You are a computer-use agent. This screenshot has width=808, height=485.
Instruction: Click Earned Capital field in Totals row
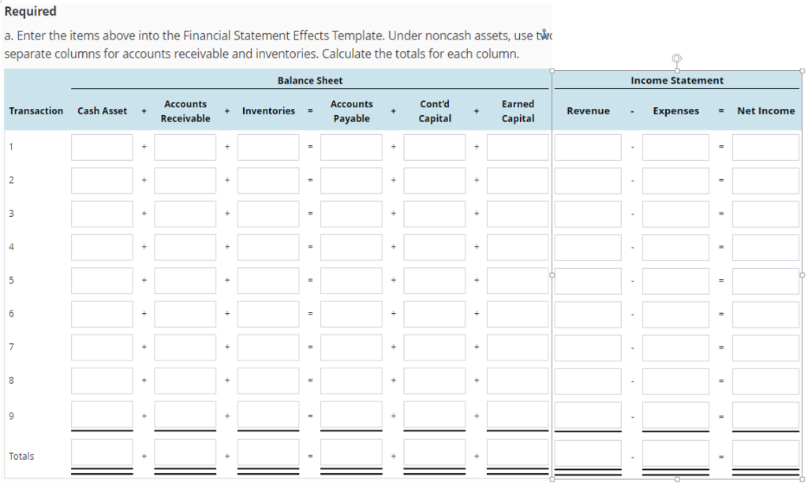tap(518, 453)
